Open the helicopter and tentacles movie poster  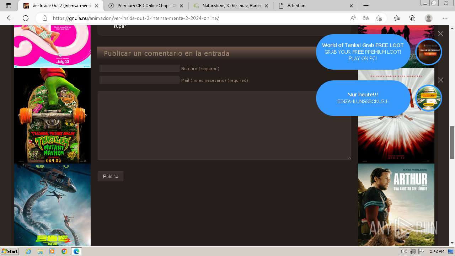[x=52, y=205]
